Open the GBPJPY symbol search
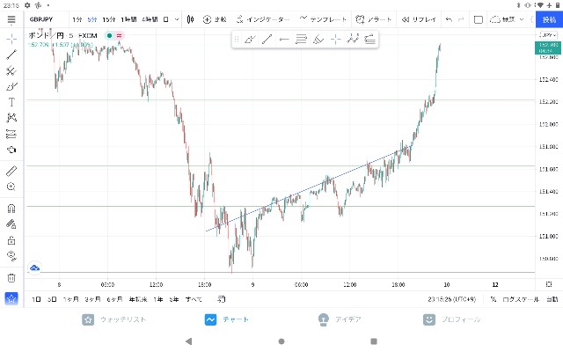The height and width of the screenshot is (352, 563). click(x=41, y=19)
